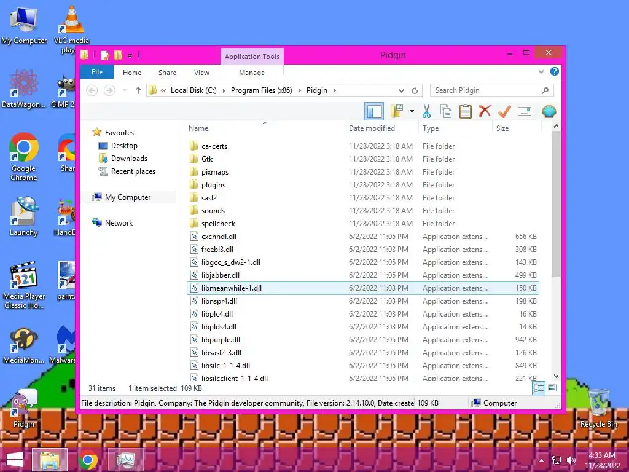Select Favorites in navigation pane
This screenshot has height=472, width=629.
(119, 133)
